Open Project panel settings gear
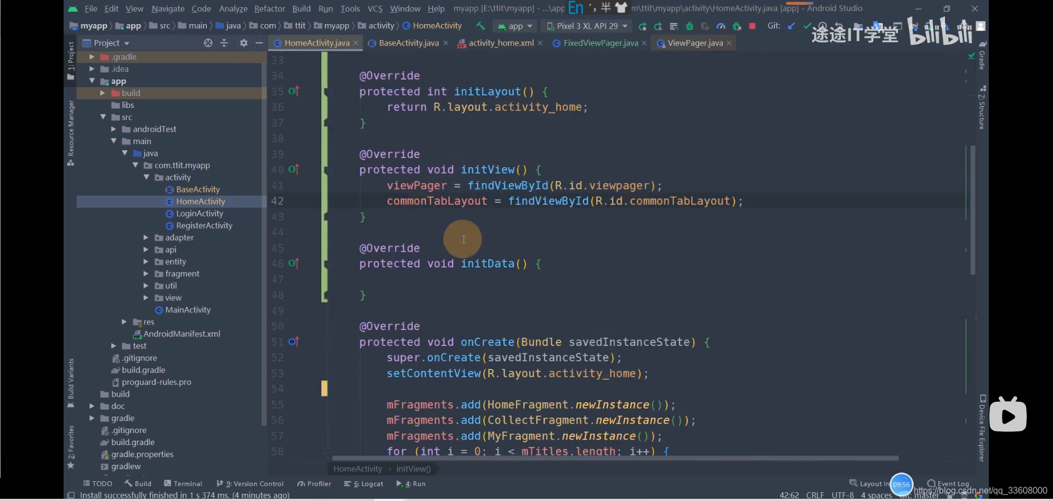 (x=244, y=43)
